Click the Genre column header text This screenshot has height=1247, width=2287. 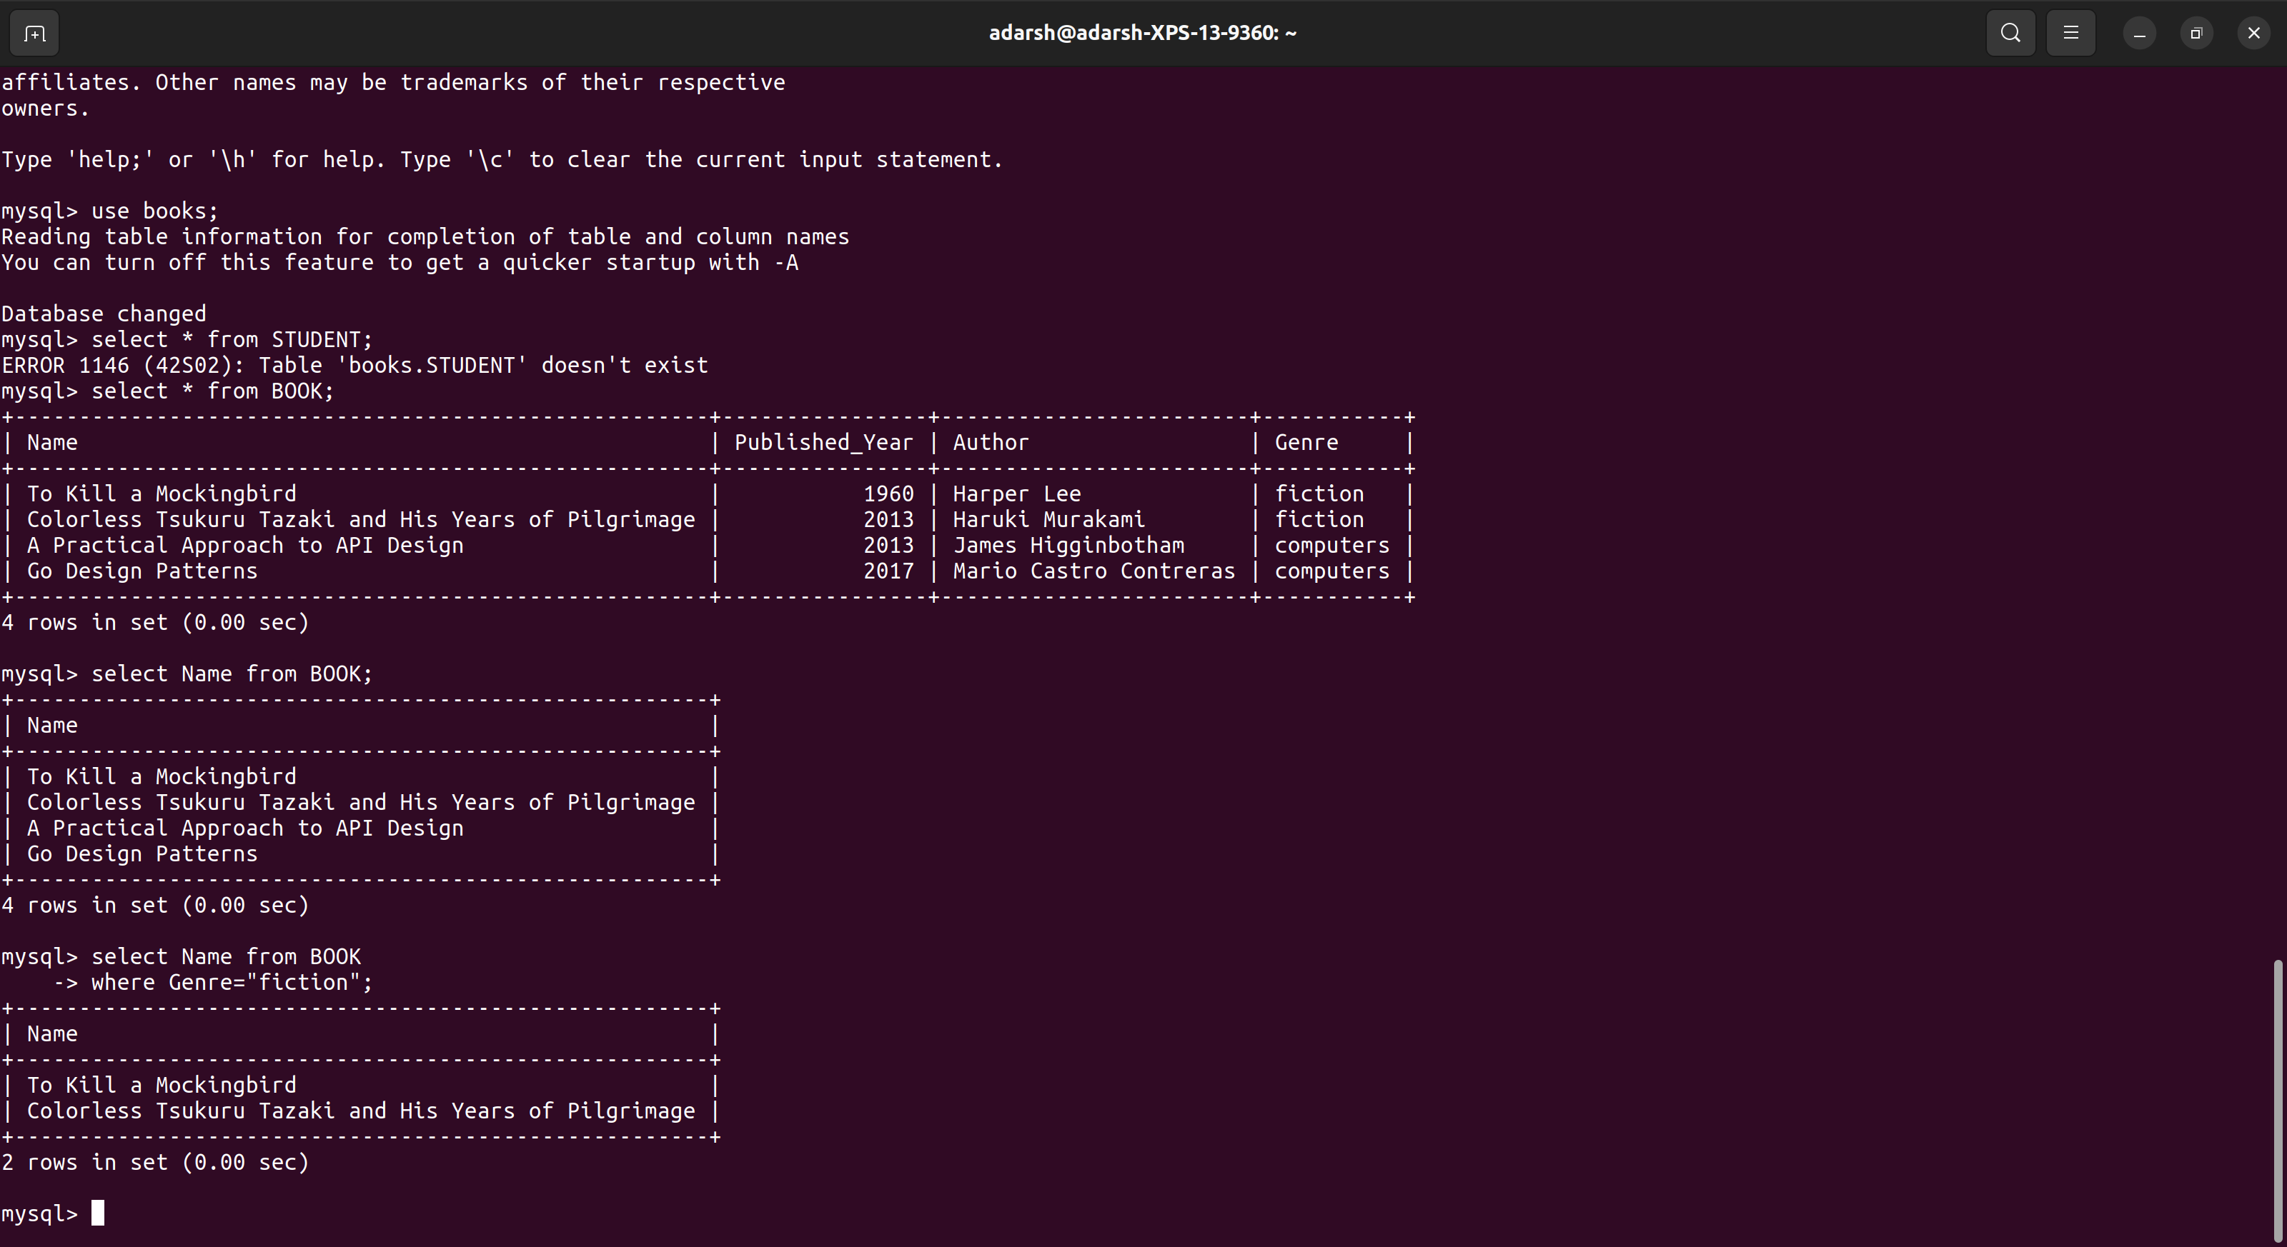(1305, 443)
